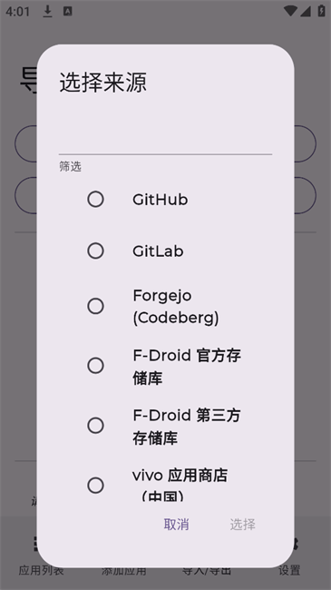The width and height of the screenshot is (331, 590).
Task: Choose Forgejo (Codeberg) radio option
Action: 95,306
